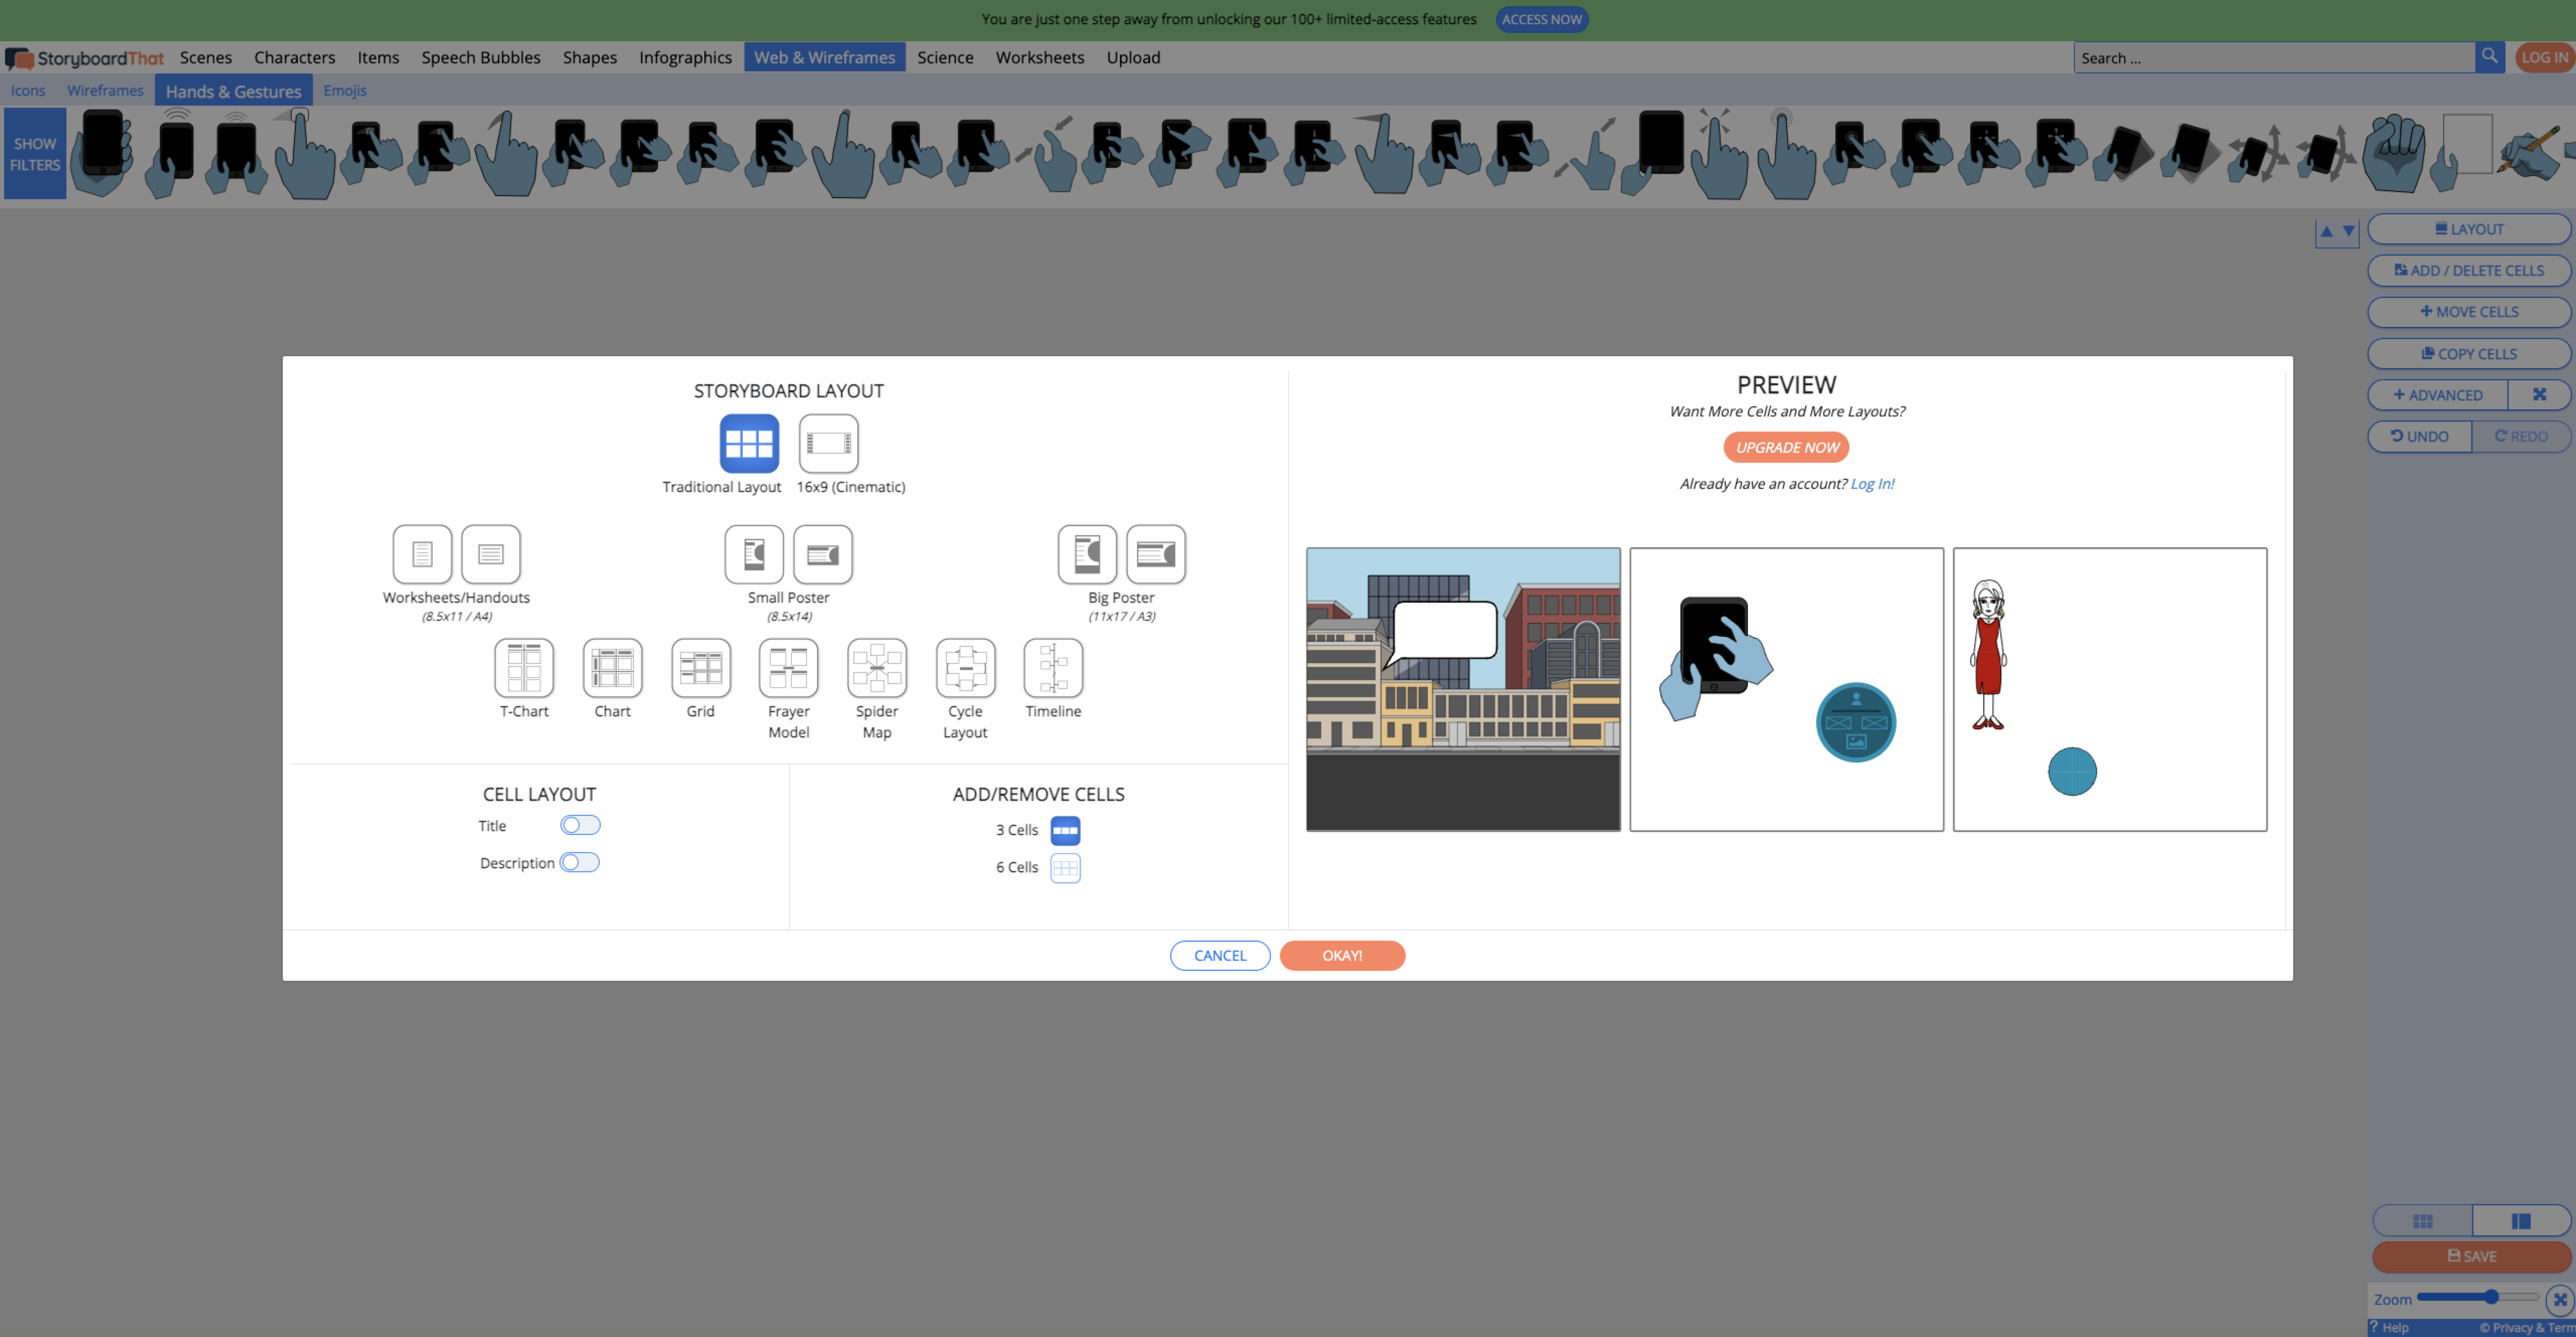This screenshot has height=1337, width=2576.
Task: Choose the Timeline layout icon
Action: click(1053, 667)
